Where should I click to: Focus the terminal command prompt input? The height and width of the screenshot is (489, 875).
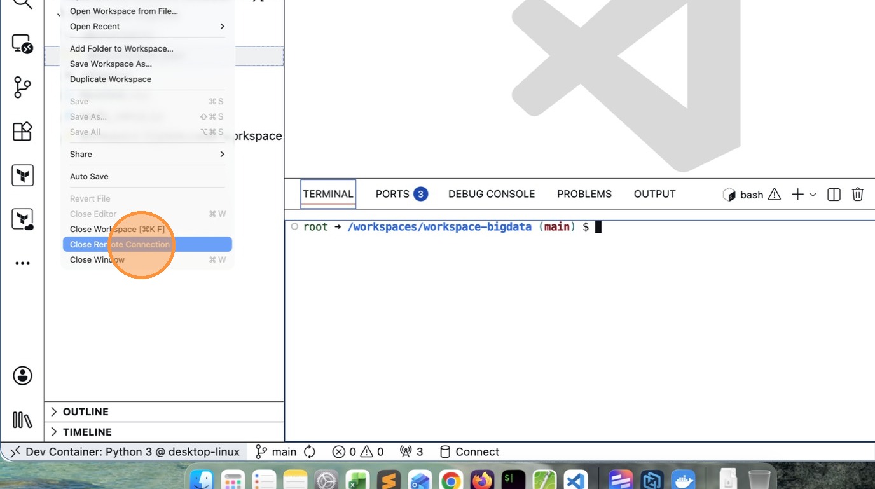(598, 227)
